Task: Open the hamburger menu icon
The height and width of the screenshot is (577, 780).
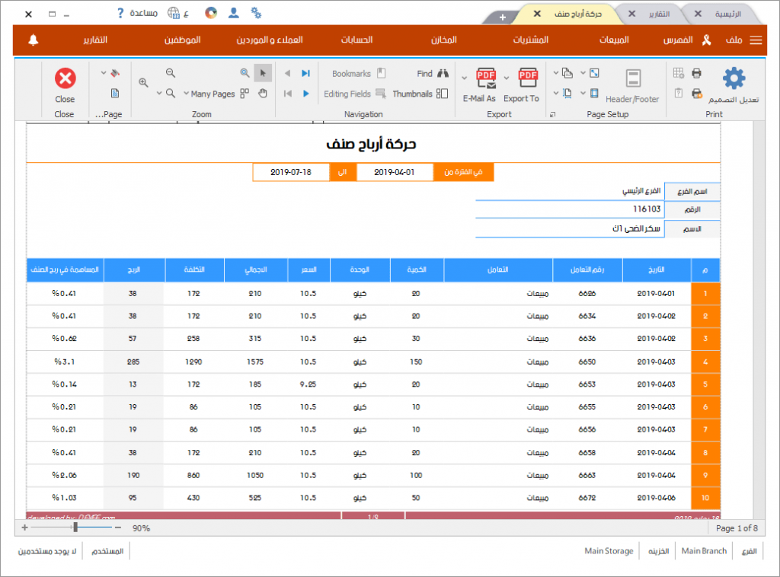Action: 756,40
